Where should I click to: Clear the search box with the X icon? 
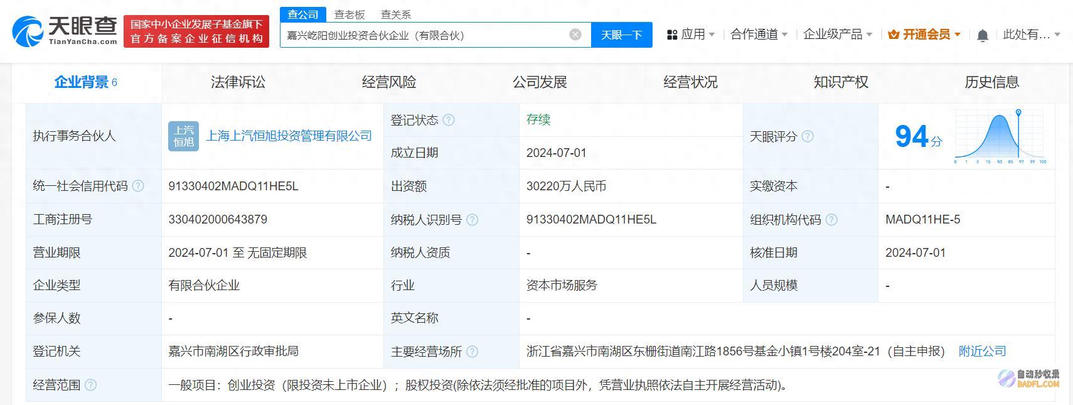575,35
